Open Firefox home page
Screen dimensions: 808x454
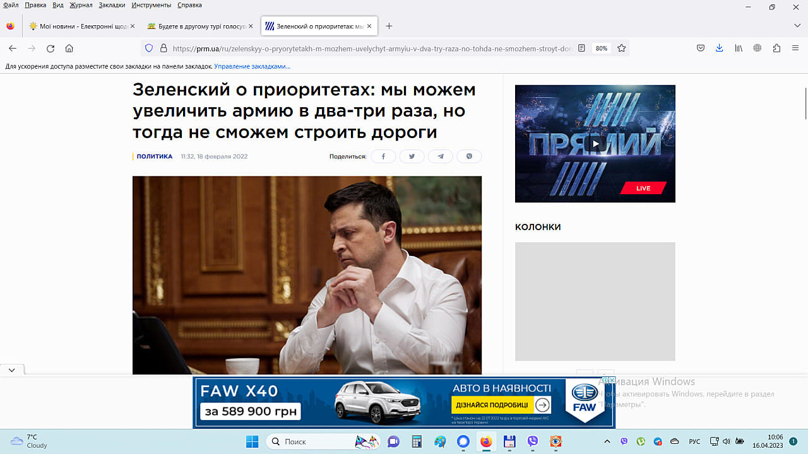69,48
